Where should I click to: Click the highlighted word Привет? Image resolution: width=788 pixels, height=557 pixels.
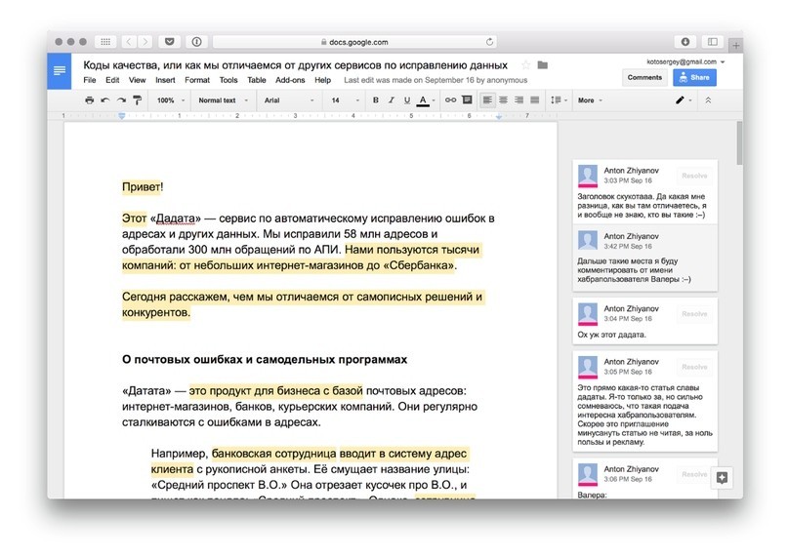click(142, 187)
